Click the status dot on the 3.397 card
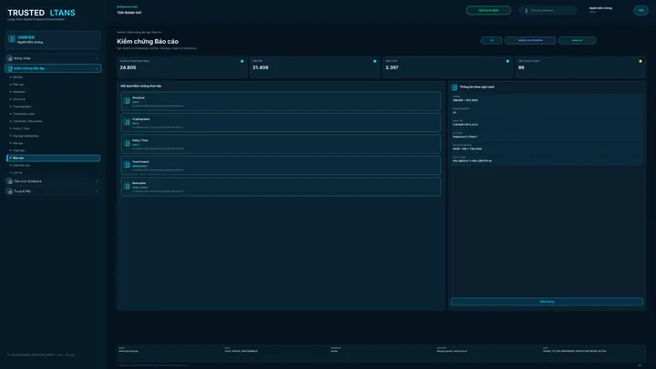The height and width of the screenshot is (369, 656). pos(507,61)
